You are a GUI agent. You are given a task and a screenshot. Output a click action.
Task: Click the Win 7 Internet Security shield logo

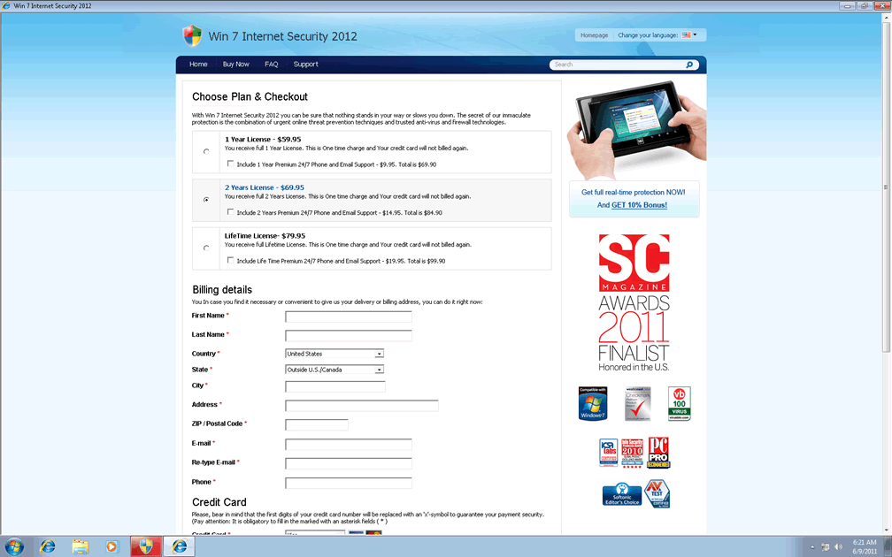point(192,36)
